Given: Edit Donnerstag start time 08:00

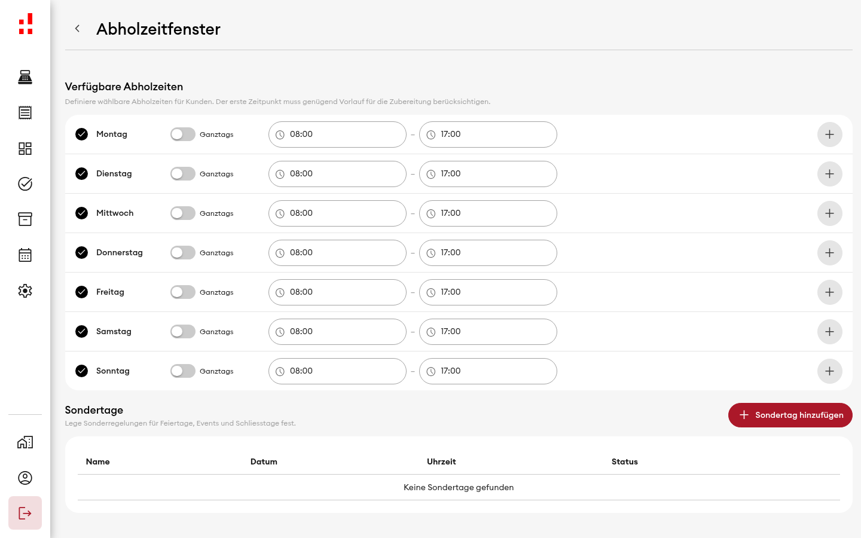Looking at the screenshot, I should tap(337, 253).
